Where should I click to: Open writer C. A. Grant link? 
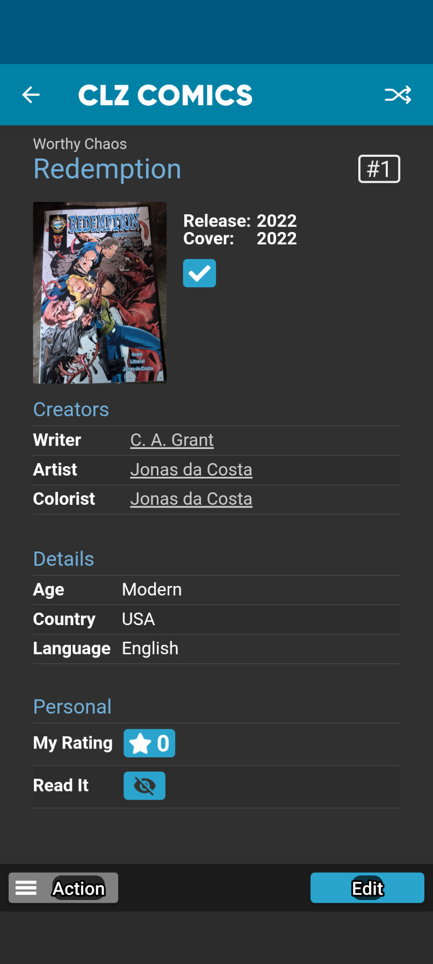[172, 440]
